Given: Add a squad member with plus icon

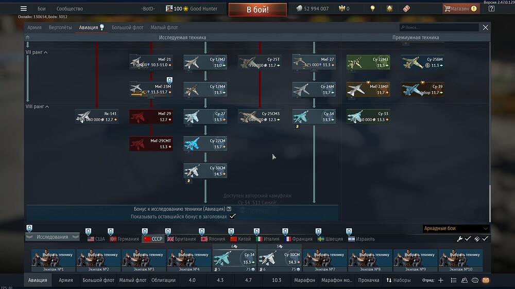Looking at the screenshot, I should [441, 280].
